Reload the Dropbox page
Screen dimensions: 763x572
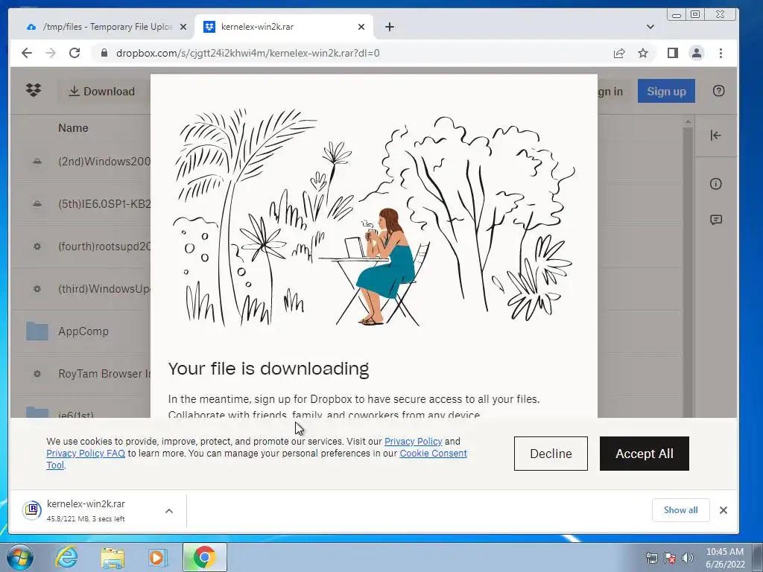pos(75,53)
